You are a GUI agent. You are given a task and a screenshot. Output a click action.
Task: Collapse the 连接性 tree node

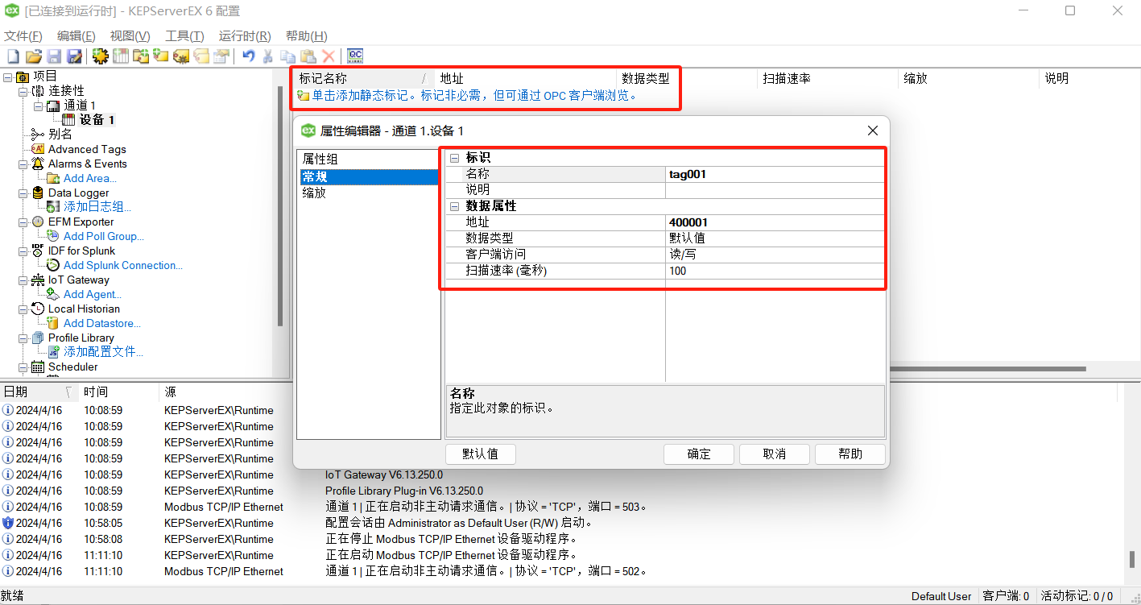coord(23,91)
